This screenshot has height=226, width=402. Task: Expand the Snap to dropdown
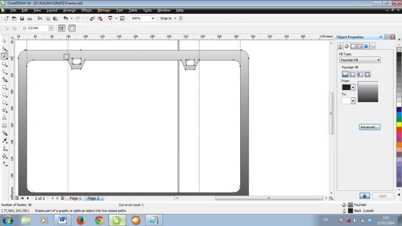pos(175,18)
